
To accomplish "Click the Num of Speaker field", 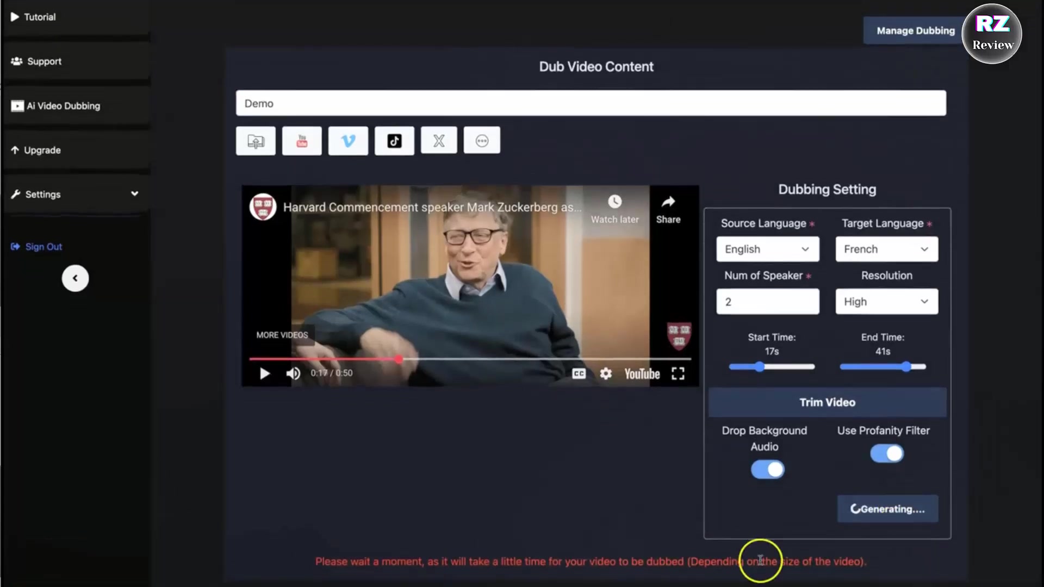I will (x=768, y=302).
